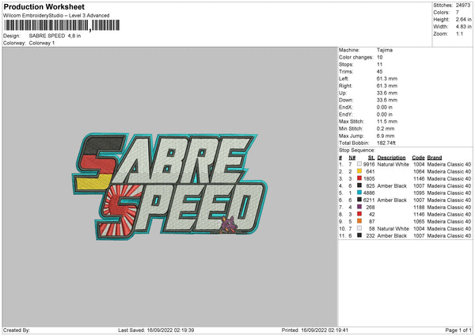Click the white swatch in stop 1
This screenshot has height=336, width=475.
[x=359, y=164]
